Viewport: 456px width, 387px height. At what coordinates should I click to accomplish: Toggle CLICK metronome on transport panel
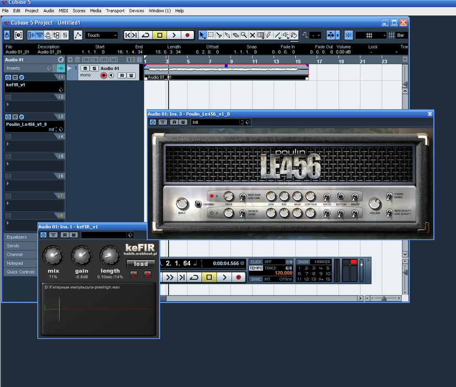click(x=256, y=262)
